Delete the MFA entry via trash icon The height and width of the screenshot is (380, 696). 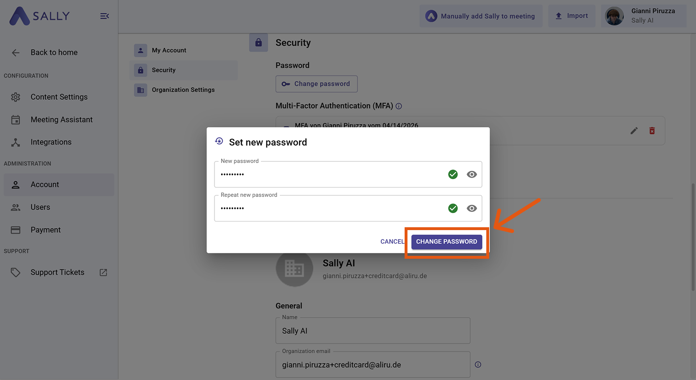652,130
